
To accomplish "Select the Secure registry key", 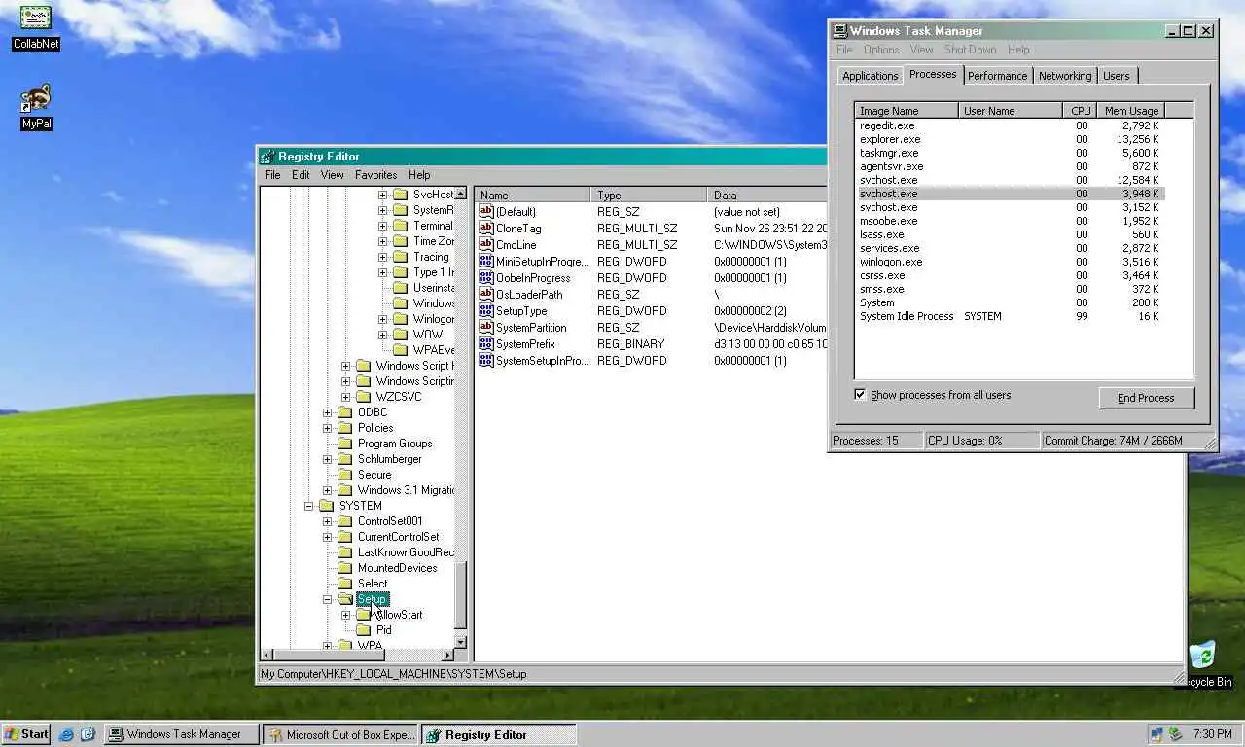I will (x=374, y=475).
